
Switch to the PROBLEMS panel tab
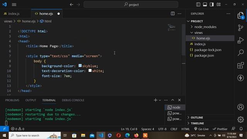coord(12,100)
